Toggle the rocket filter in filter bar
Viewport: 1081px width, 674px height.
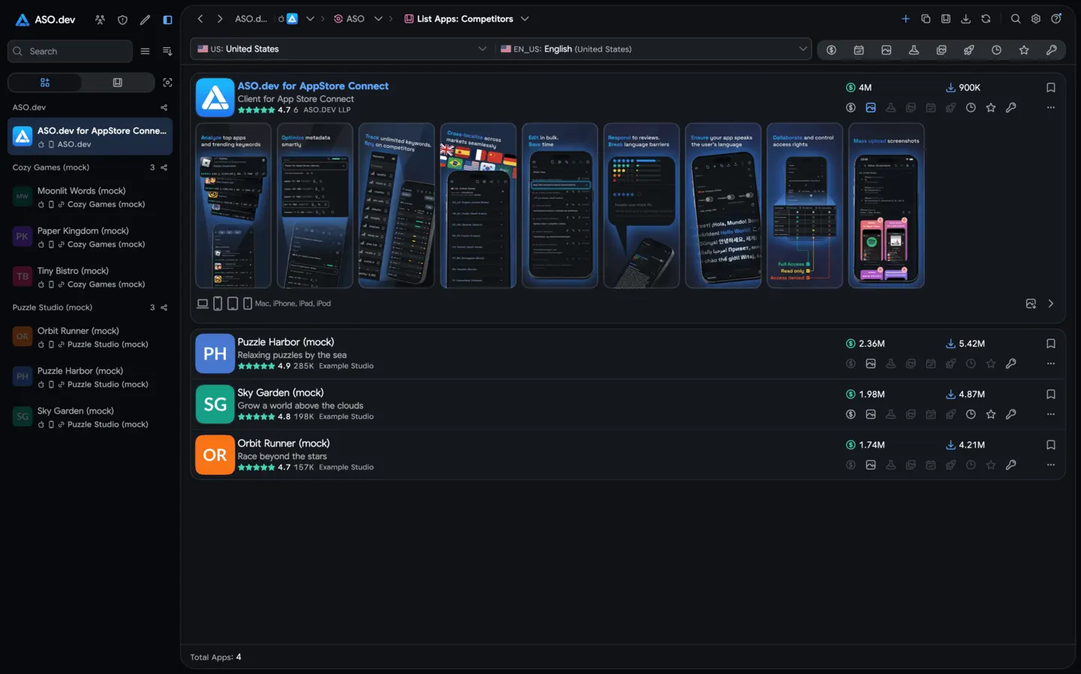tap(969, 50)
